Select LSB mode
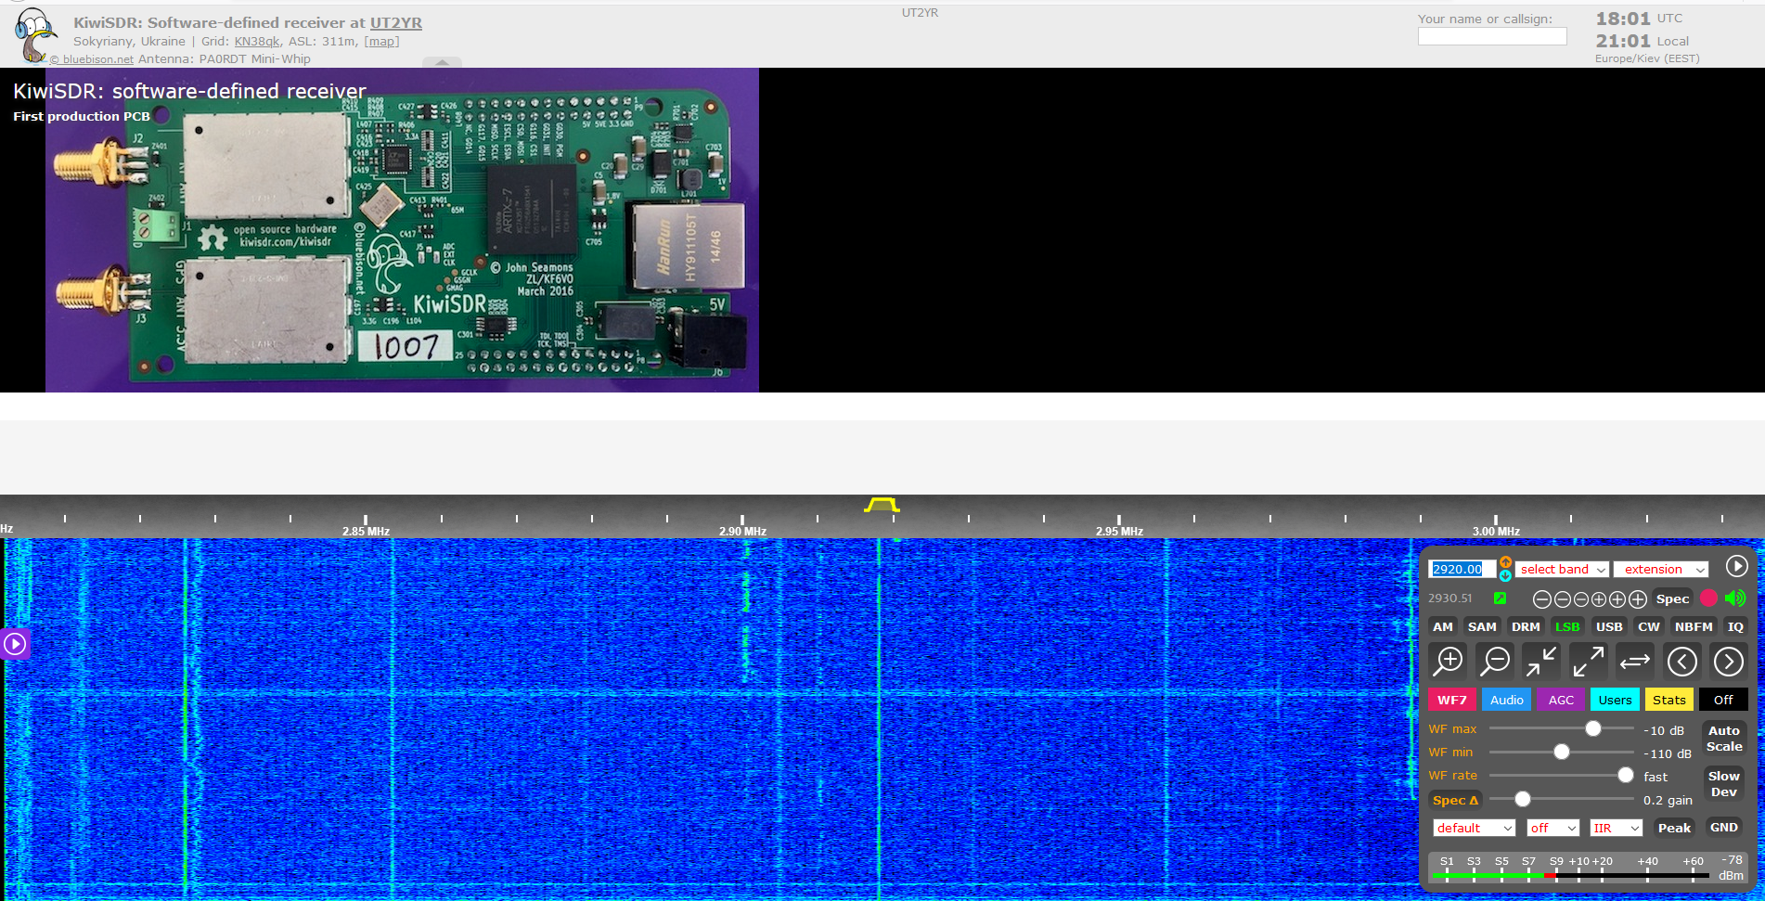 pos(1567,626)
